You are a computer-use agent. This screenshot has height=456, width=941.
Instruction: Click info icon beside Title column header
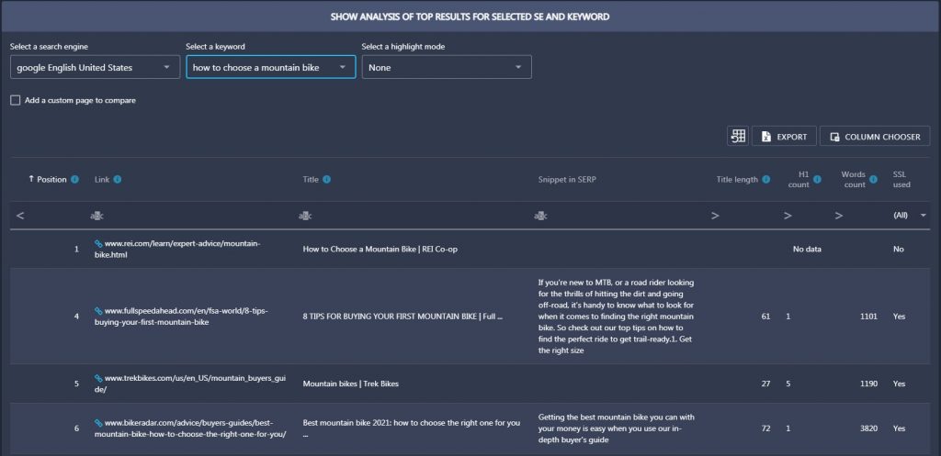point(326,179)
